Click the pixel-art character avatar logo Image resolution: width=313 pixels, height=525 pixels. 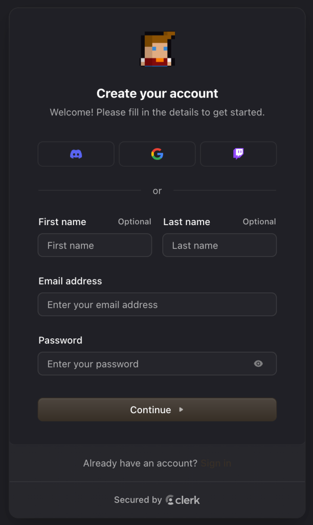(158, 49)
